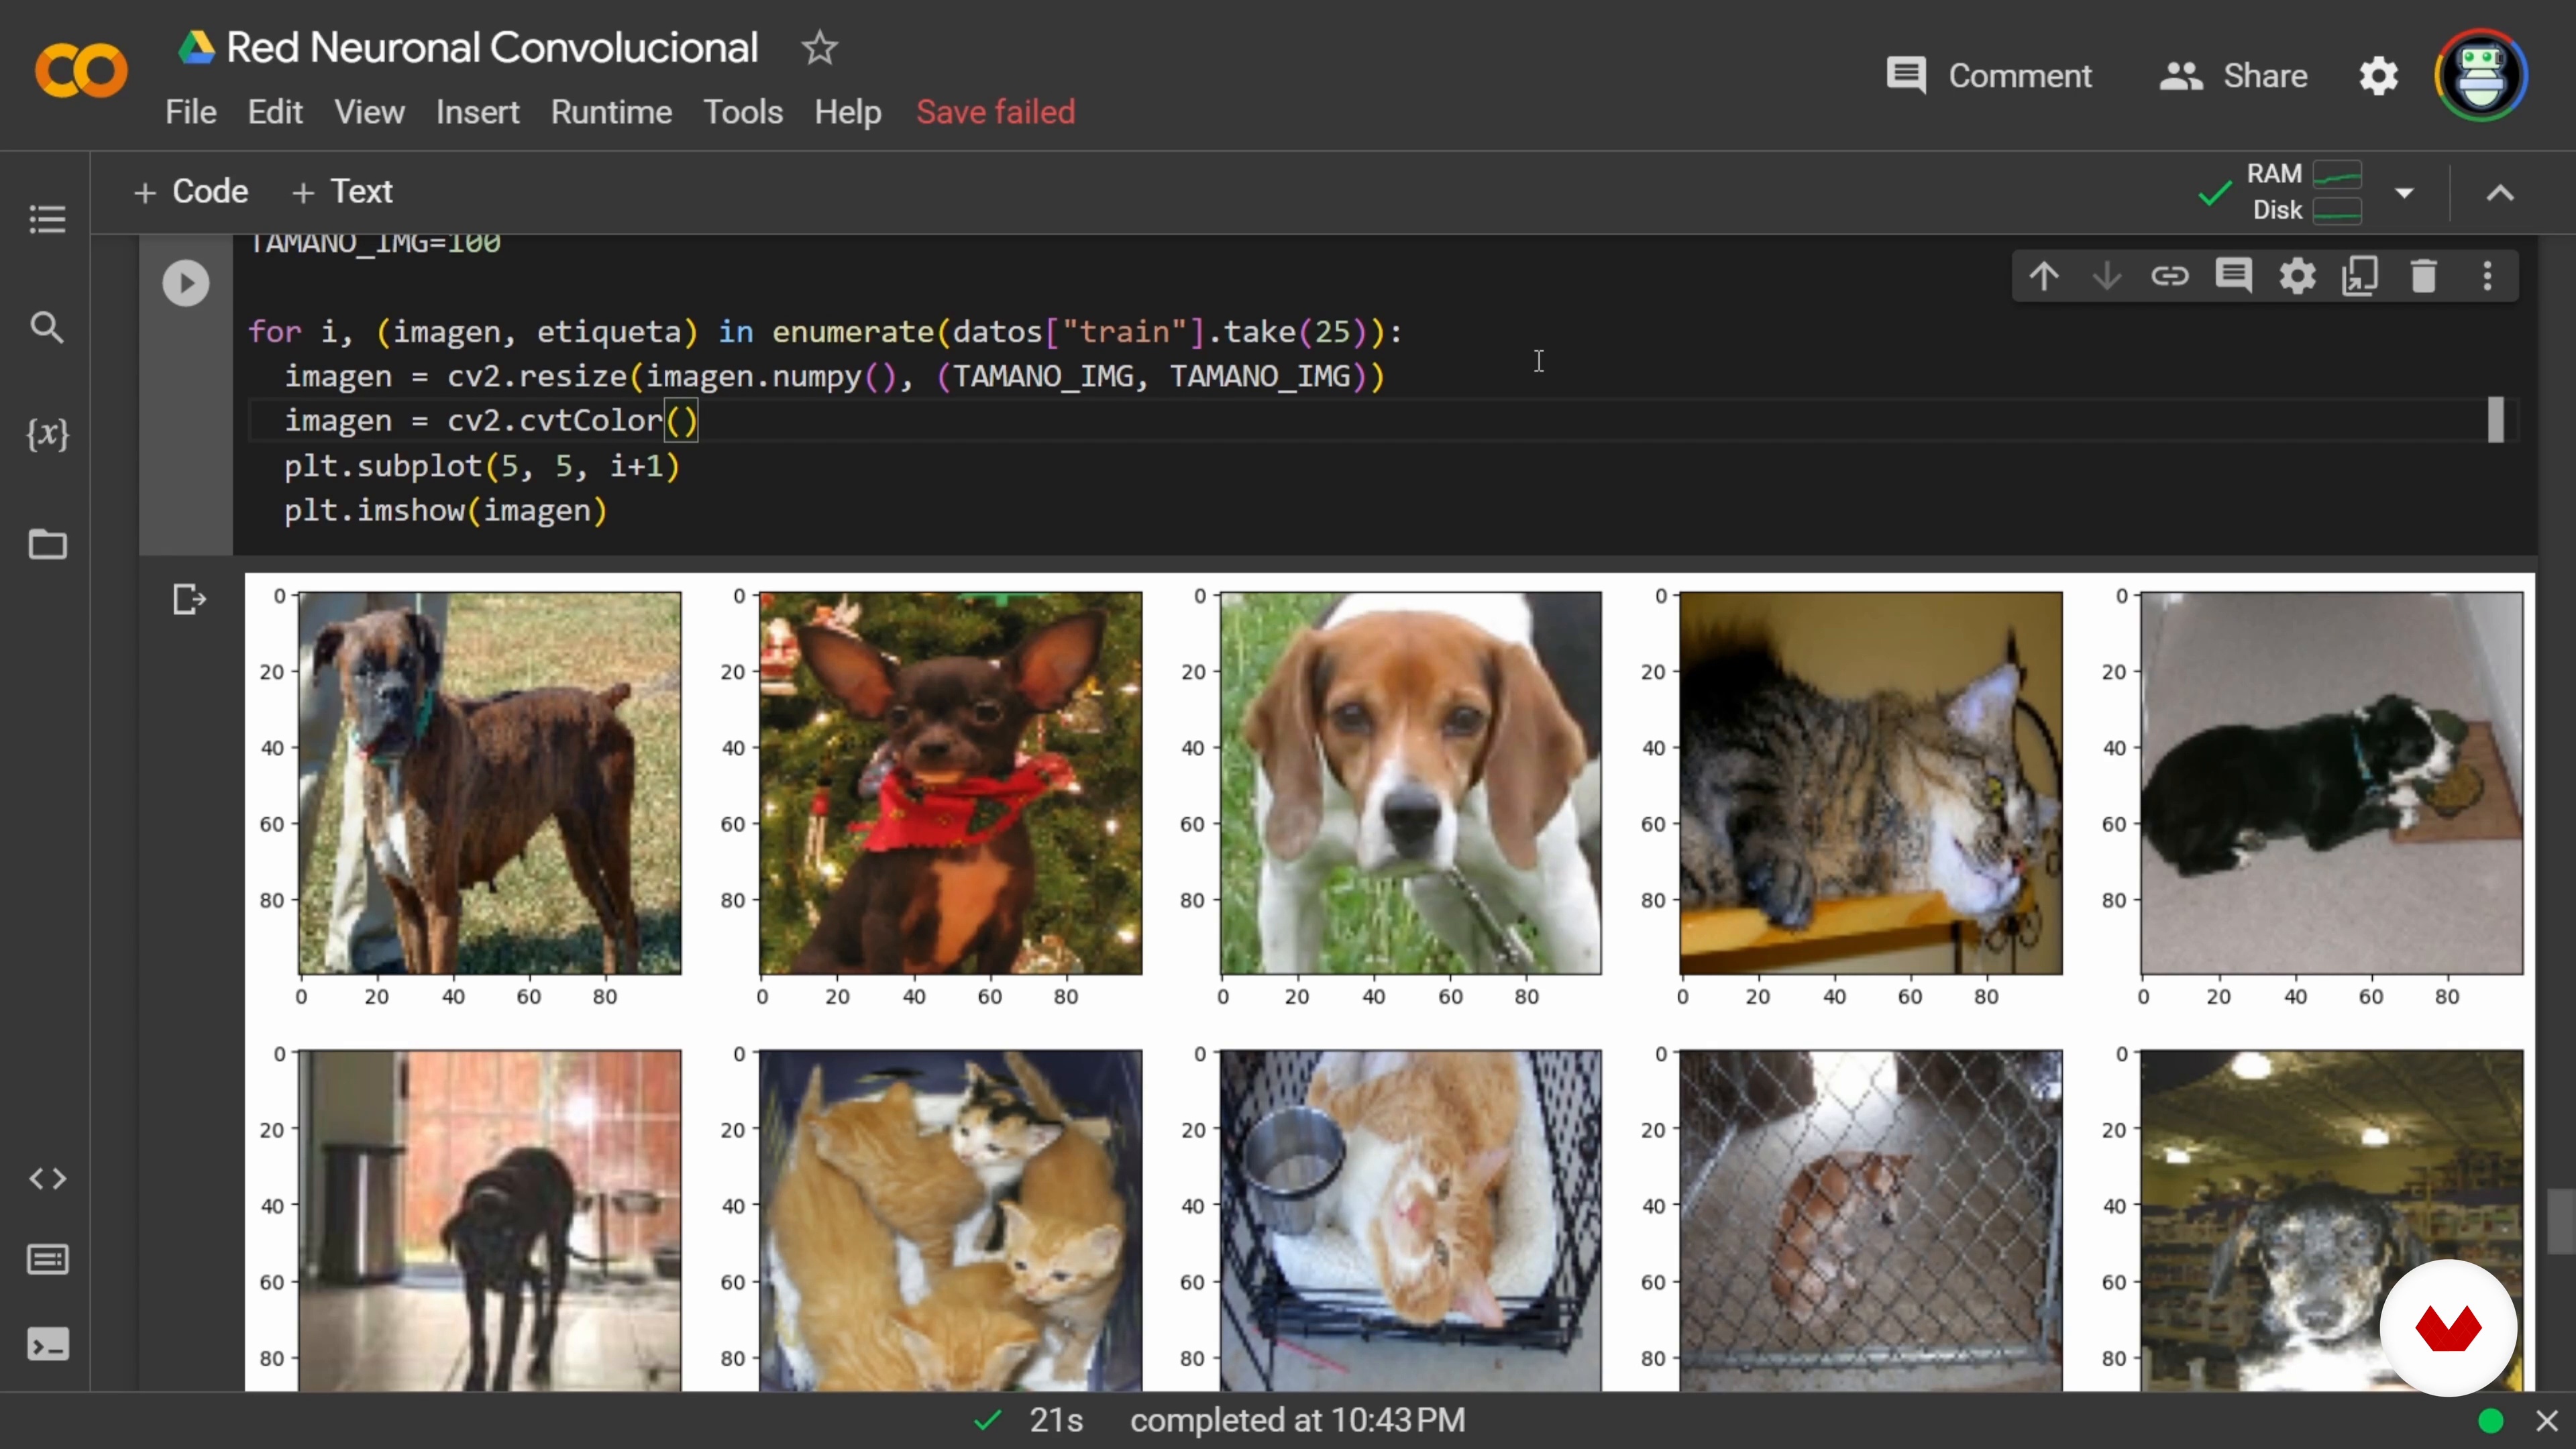The width and height of the screenshot is (2576, 1449).
Task: Open the command palette icon
Action: pyautogui.click(x=47, y=1260)
